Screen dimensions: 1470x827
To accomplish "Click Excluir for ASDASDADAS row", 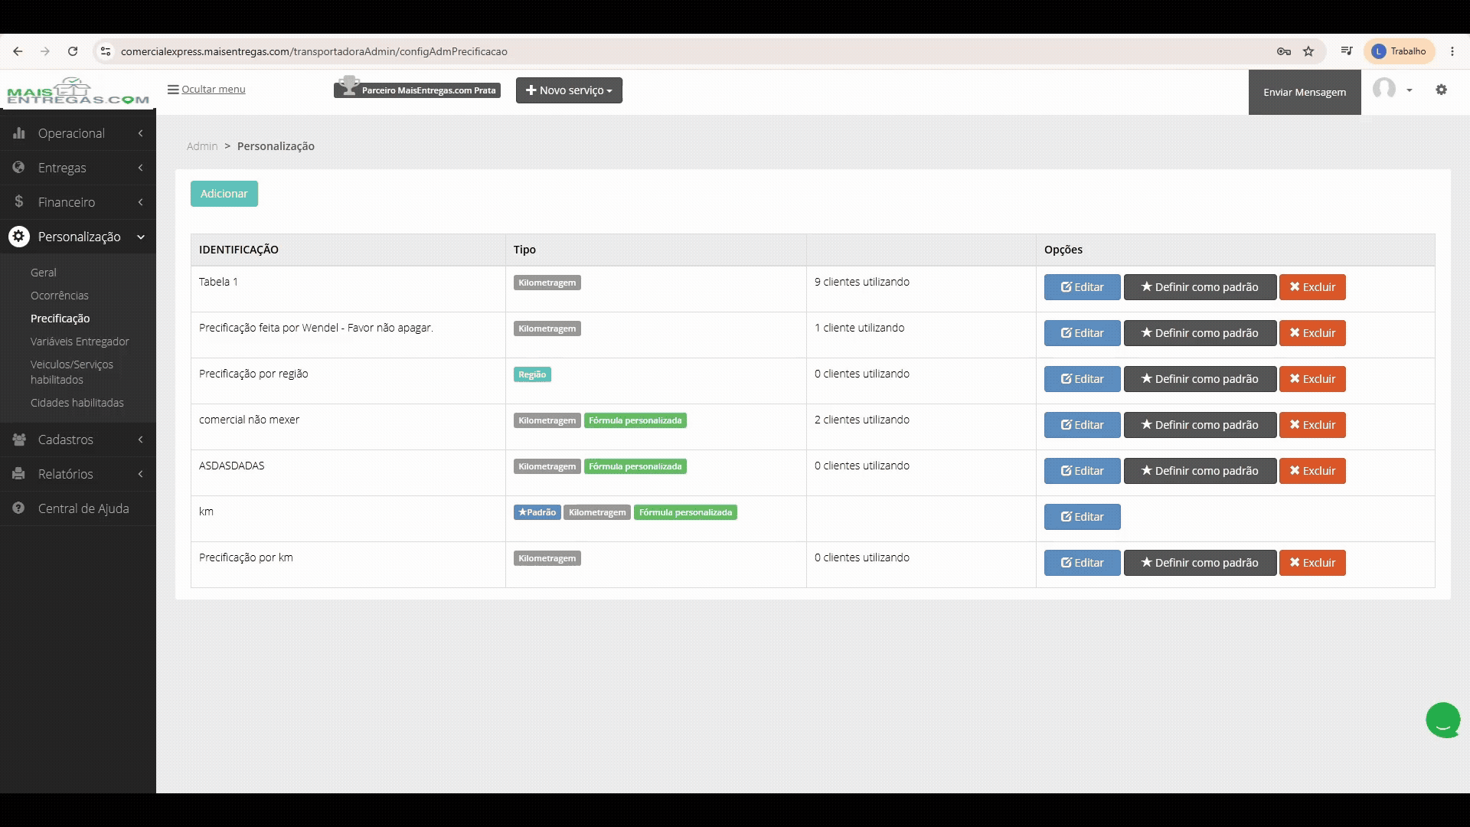I will tap(1312, 471).
